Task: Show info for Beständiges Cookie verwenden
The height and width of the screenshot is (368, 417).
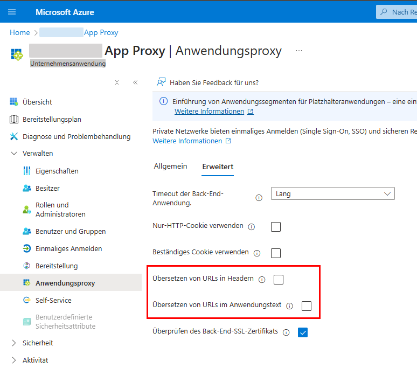Action: [257, 253]
